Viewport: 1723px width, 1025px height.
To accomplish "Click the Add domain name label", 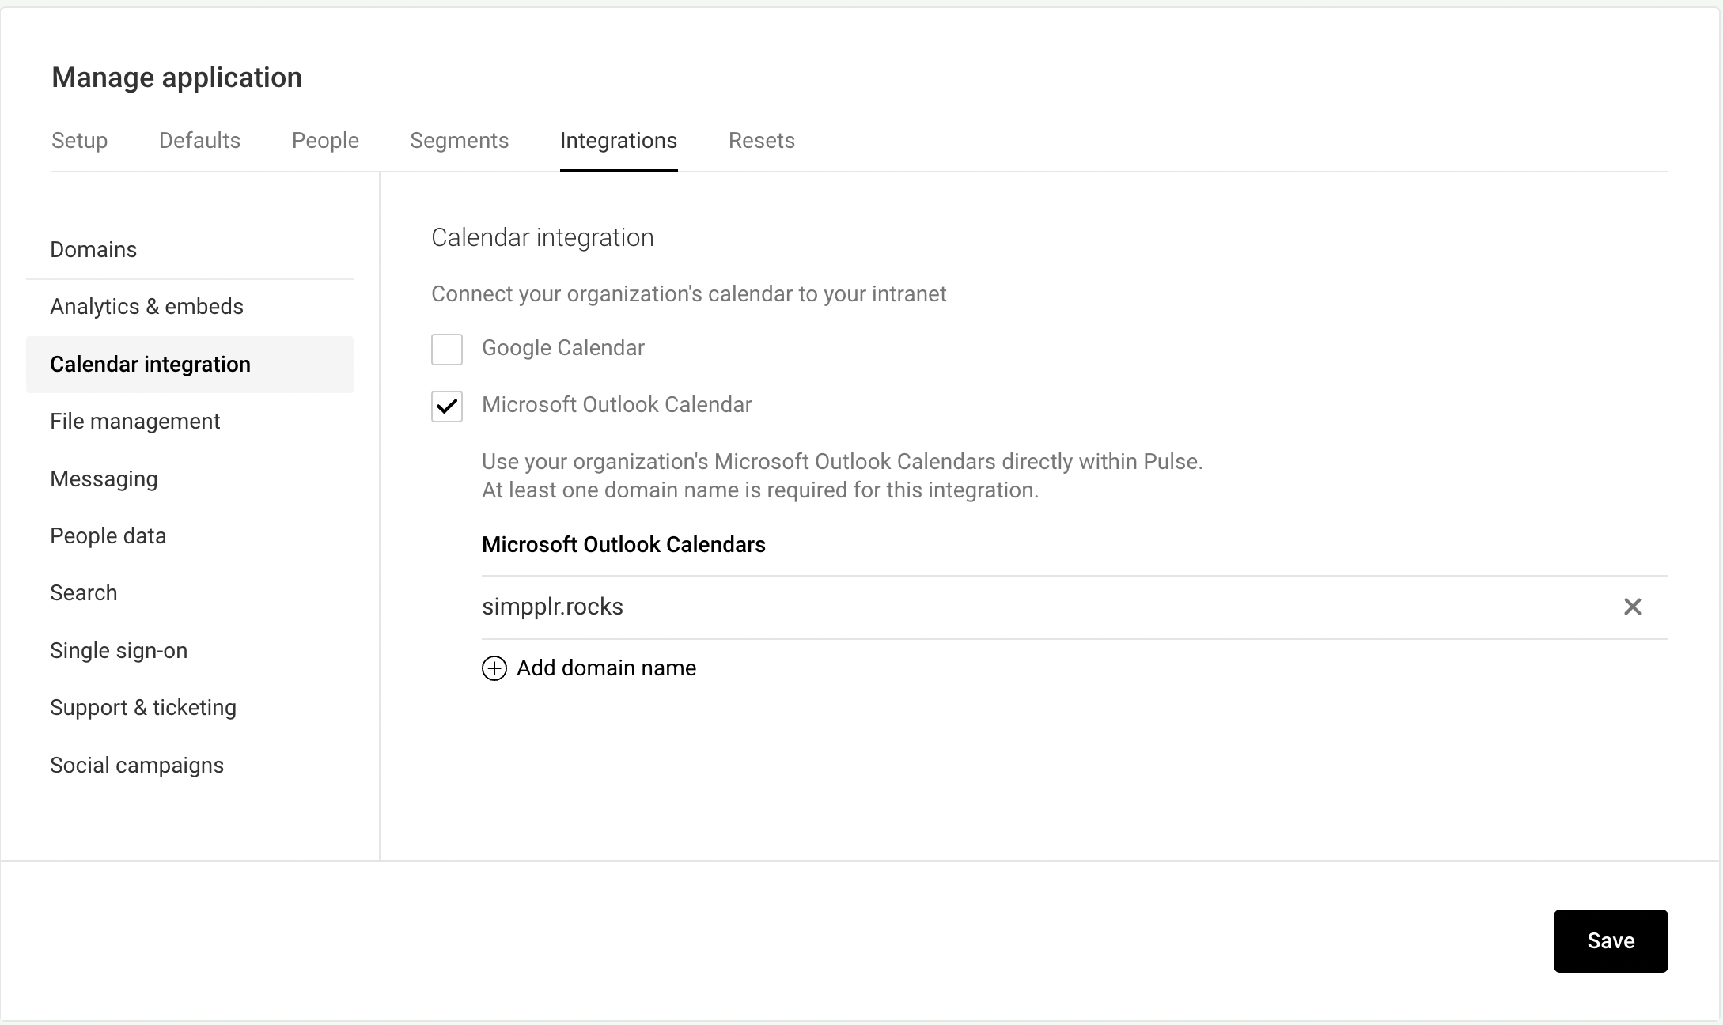I will (606, 668).
